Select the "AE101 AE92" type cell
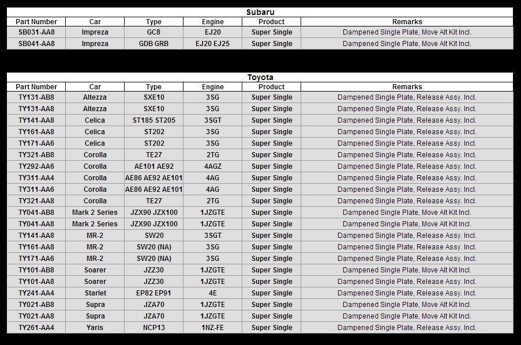521x345 pixels. (x=153, y=166)
